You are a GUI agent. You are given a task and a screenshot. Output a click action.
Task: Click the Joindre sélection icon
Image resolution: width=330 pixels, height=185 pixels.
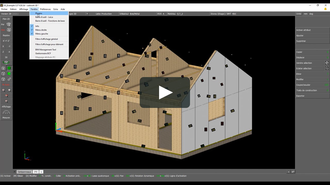327,63
